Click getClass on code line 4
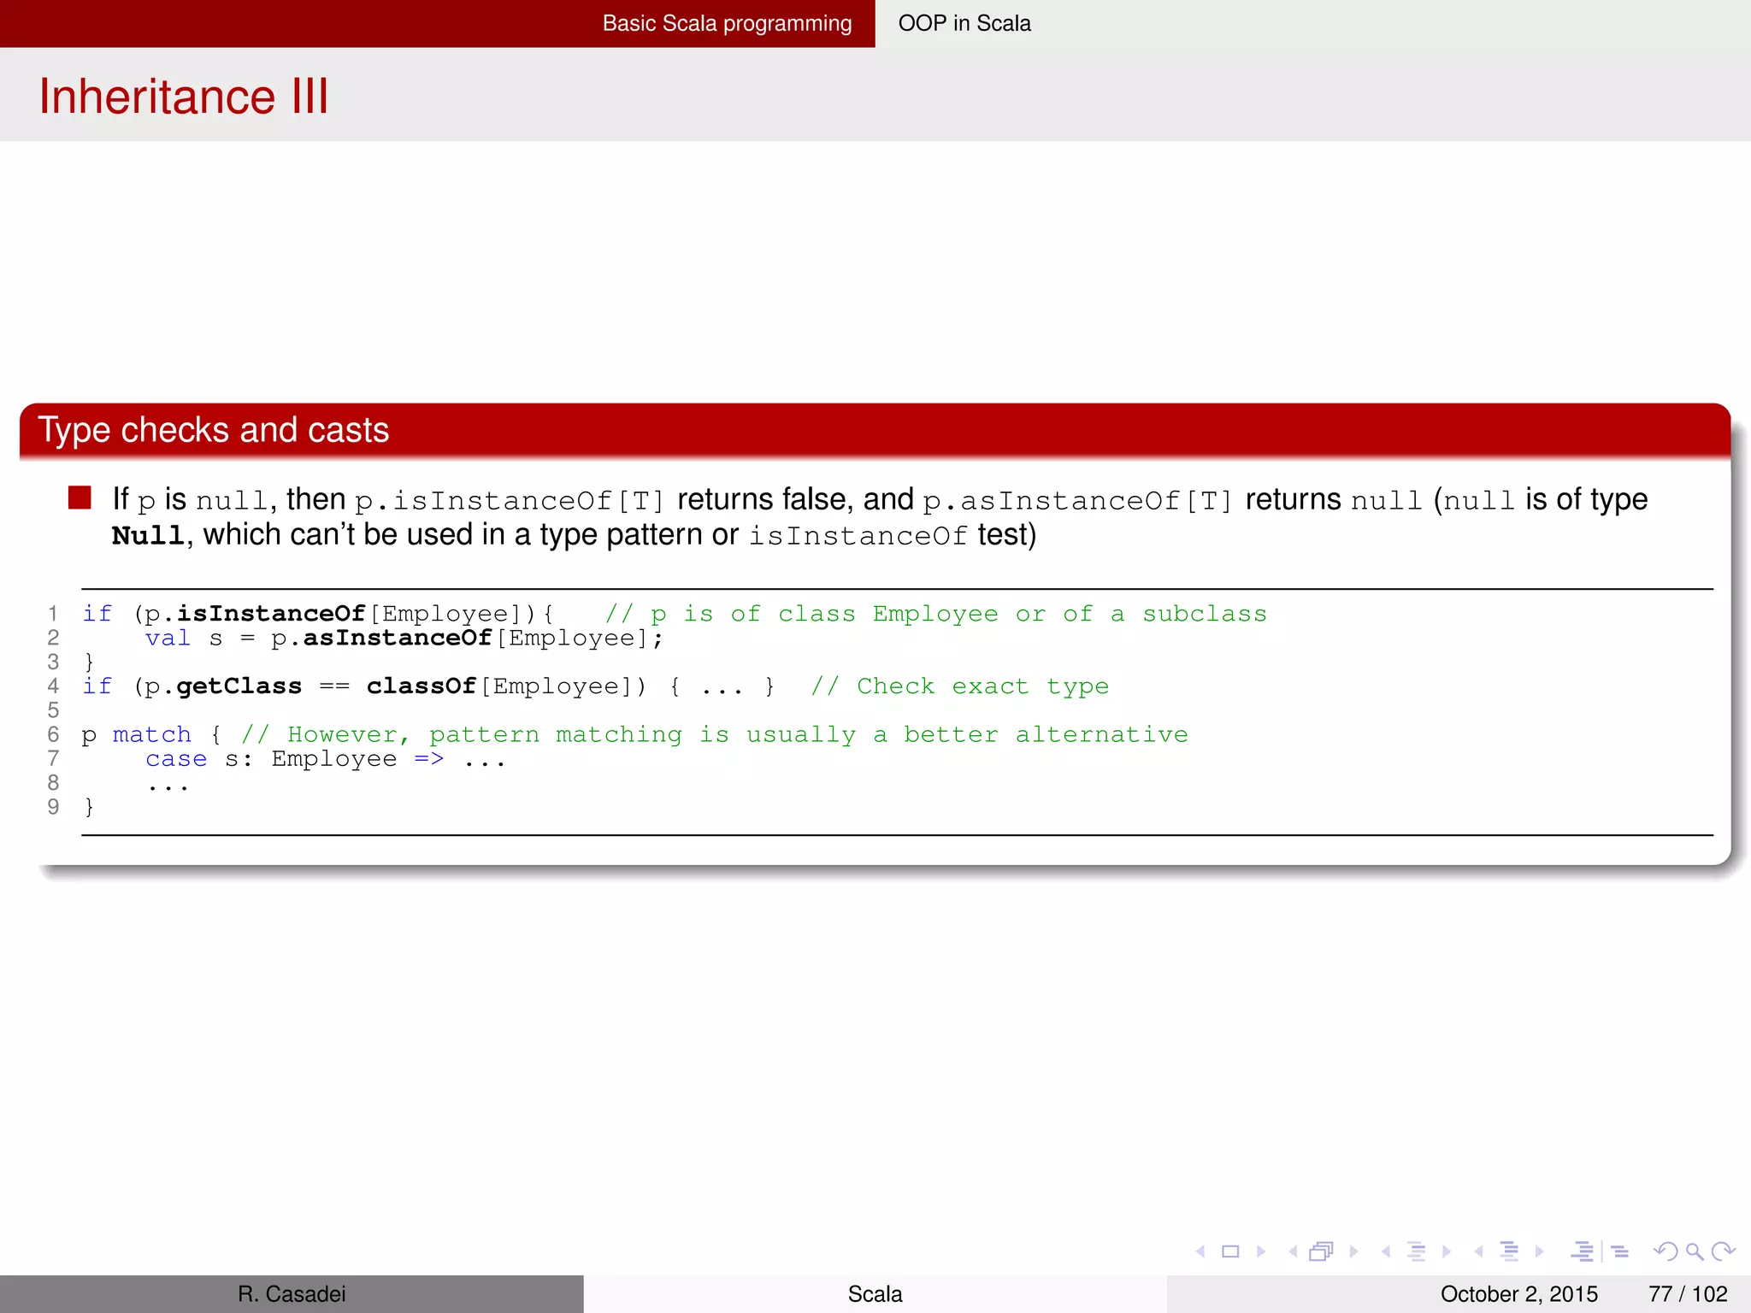Viewport: 1751px width, 1313px height. point(239,686)
